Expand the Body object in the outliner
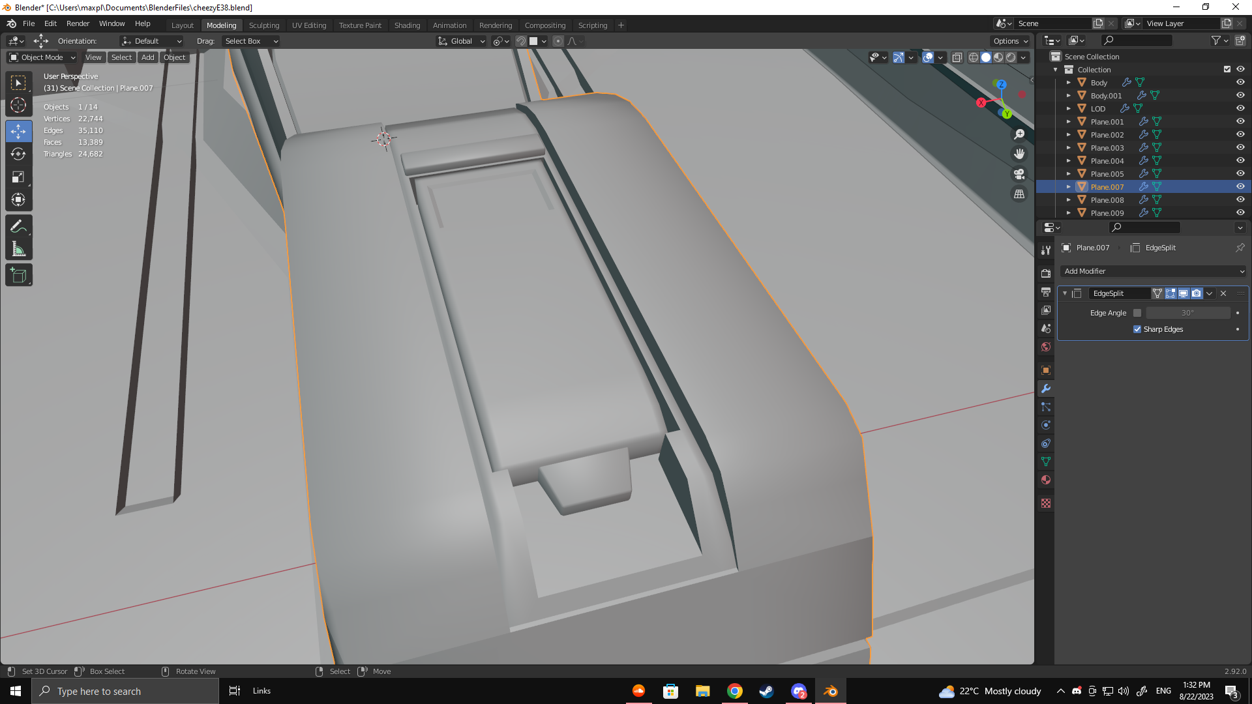The image size is (1252, 704). point(1068,83)
